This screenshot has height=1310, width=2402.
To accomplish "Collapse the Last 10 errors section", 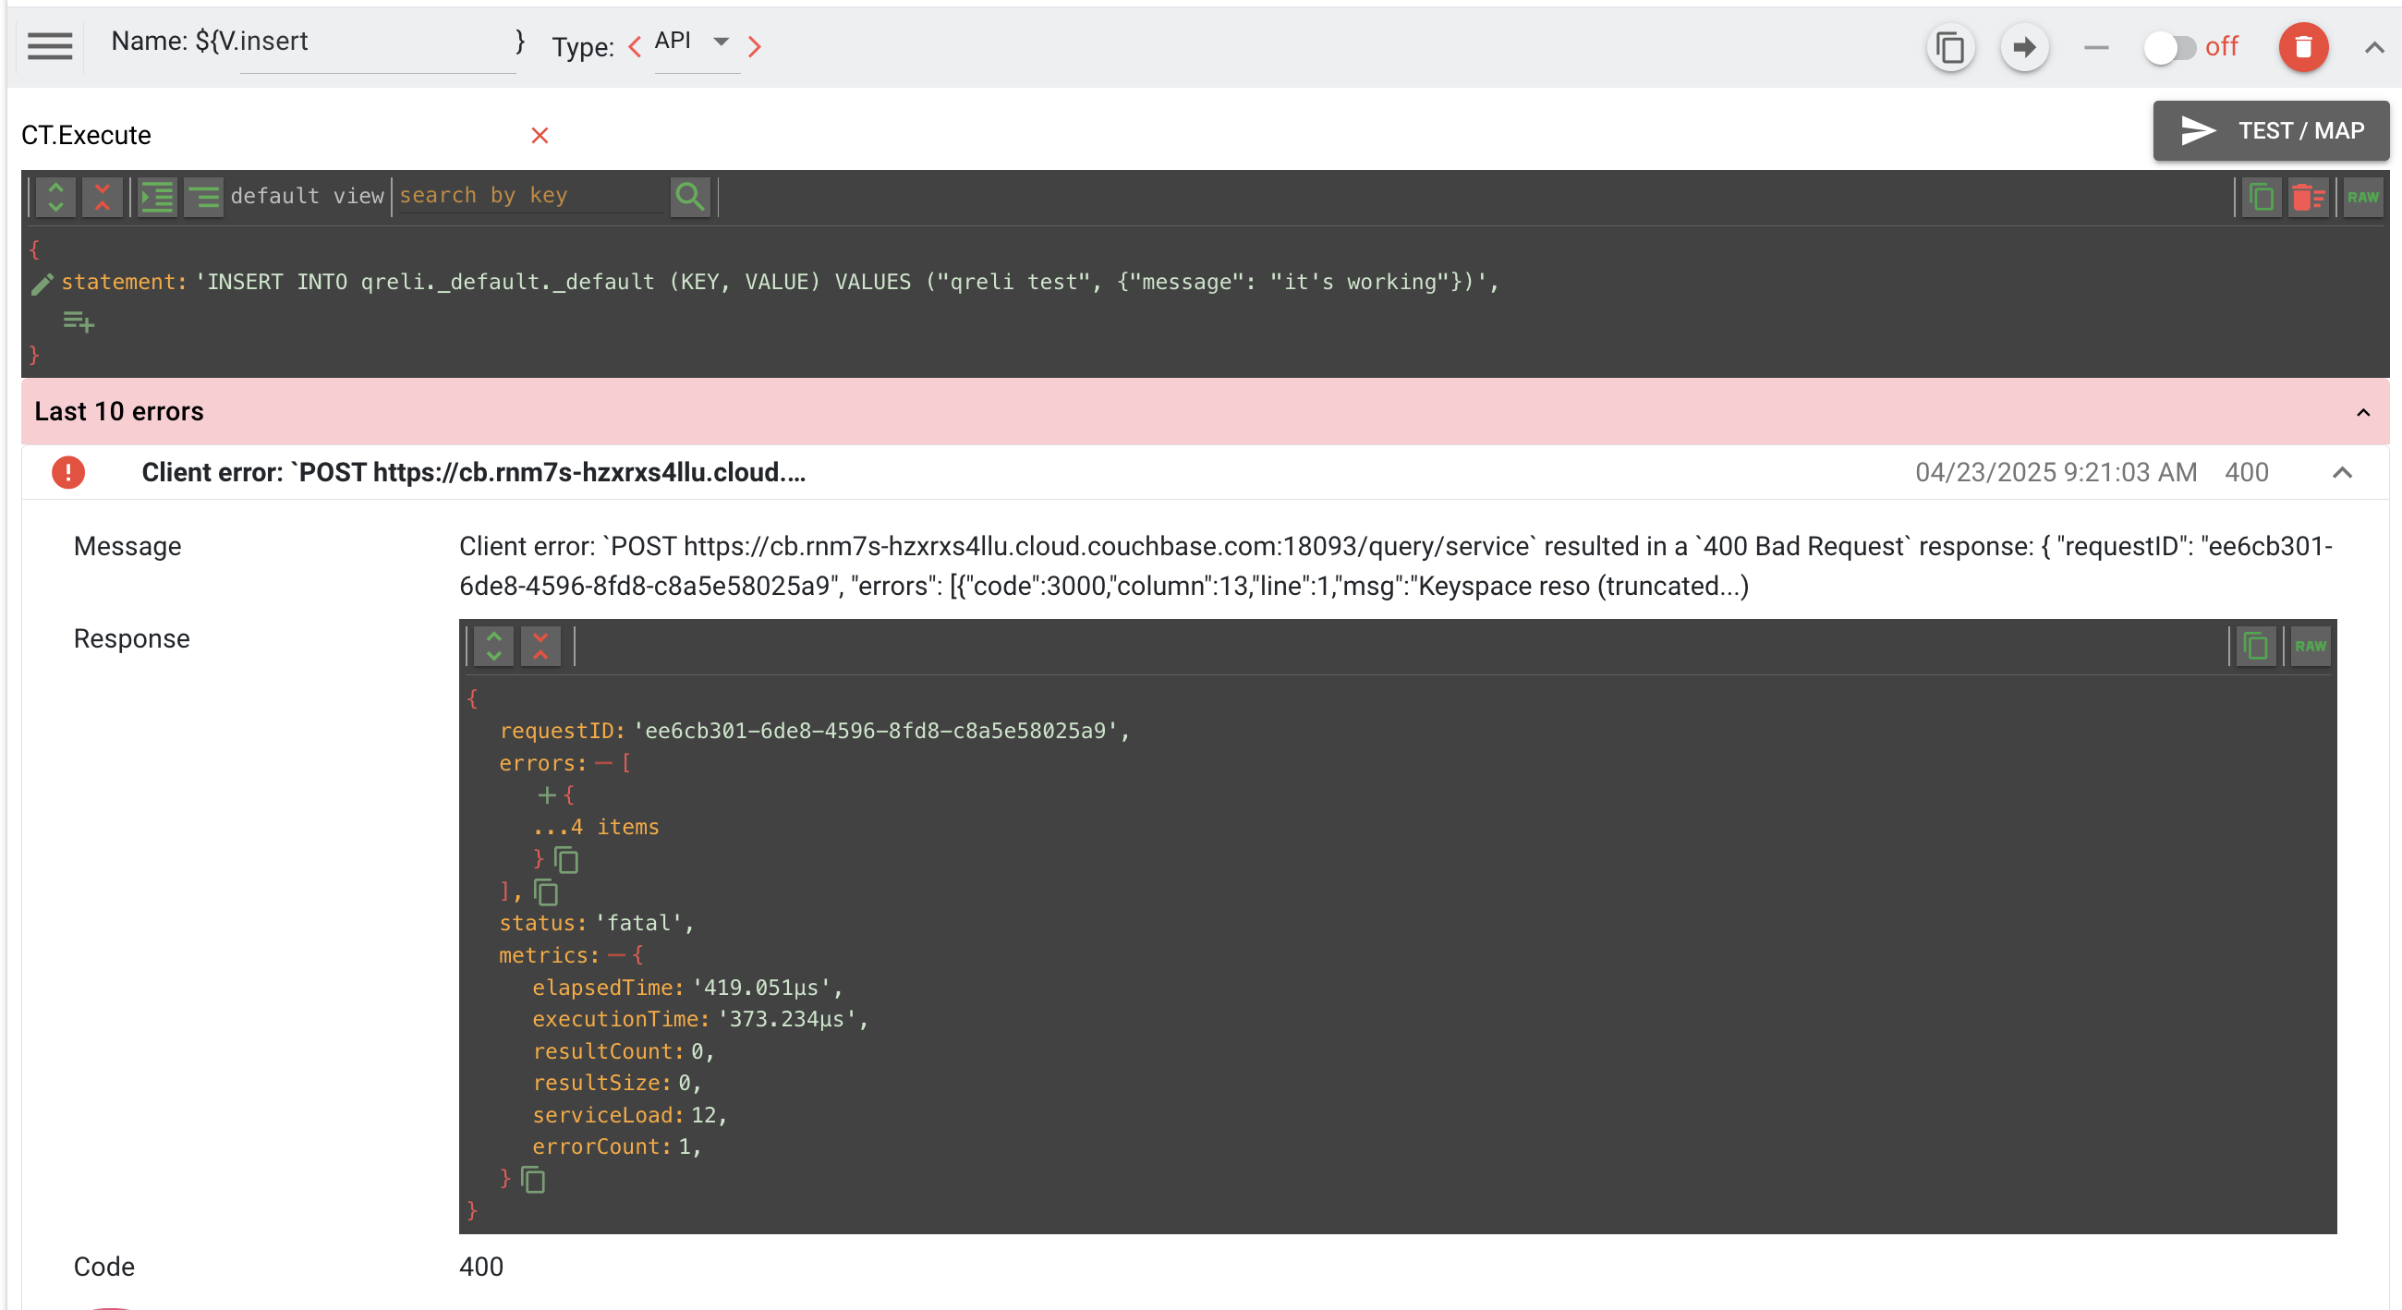I will coord(2362,412).
